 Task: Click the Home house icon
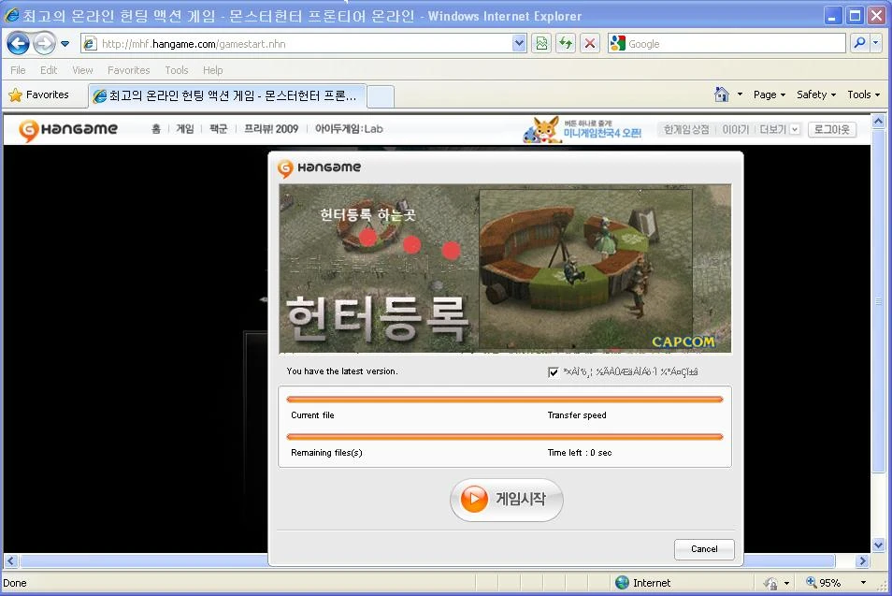721,94
